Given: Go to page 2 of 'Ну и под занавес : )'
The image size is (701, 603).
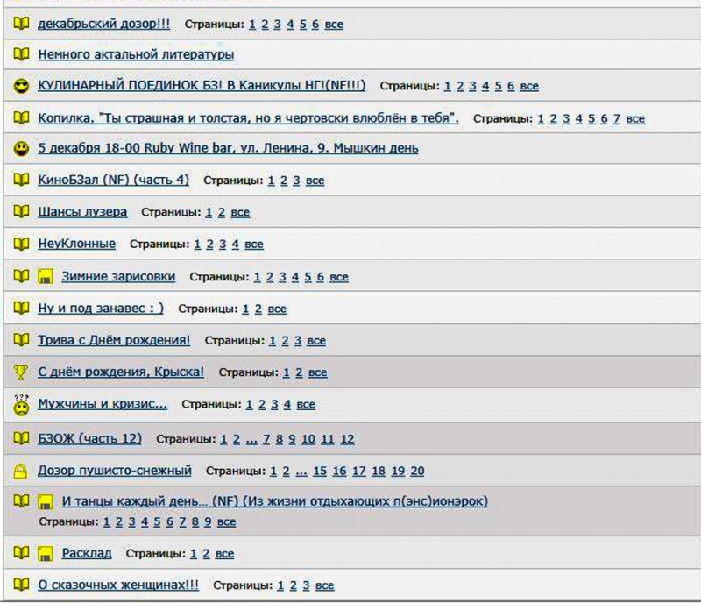Looking at the screenshot, I should pyautogui.click(x=258, y=309).
